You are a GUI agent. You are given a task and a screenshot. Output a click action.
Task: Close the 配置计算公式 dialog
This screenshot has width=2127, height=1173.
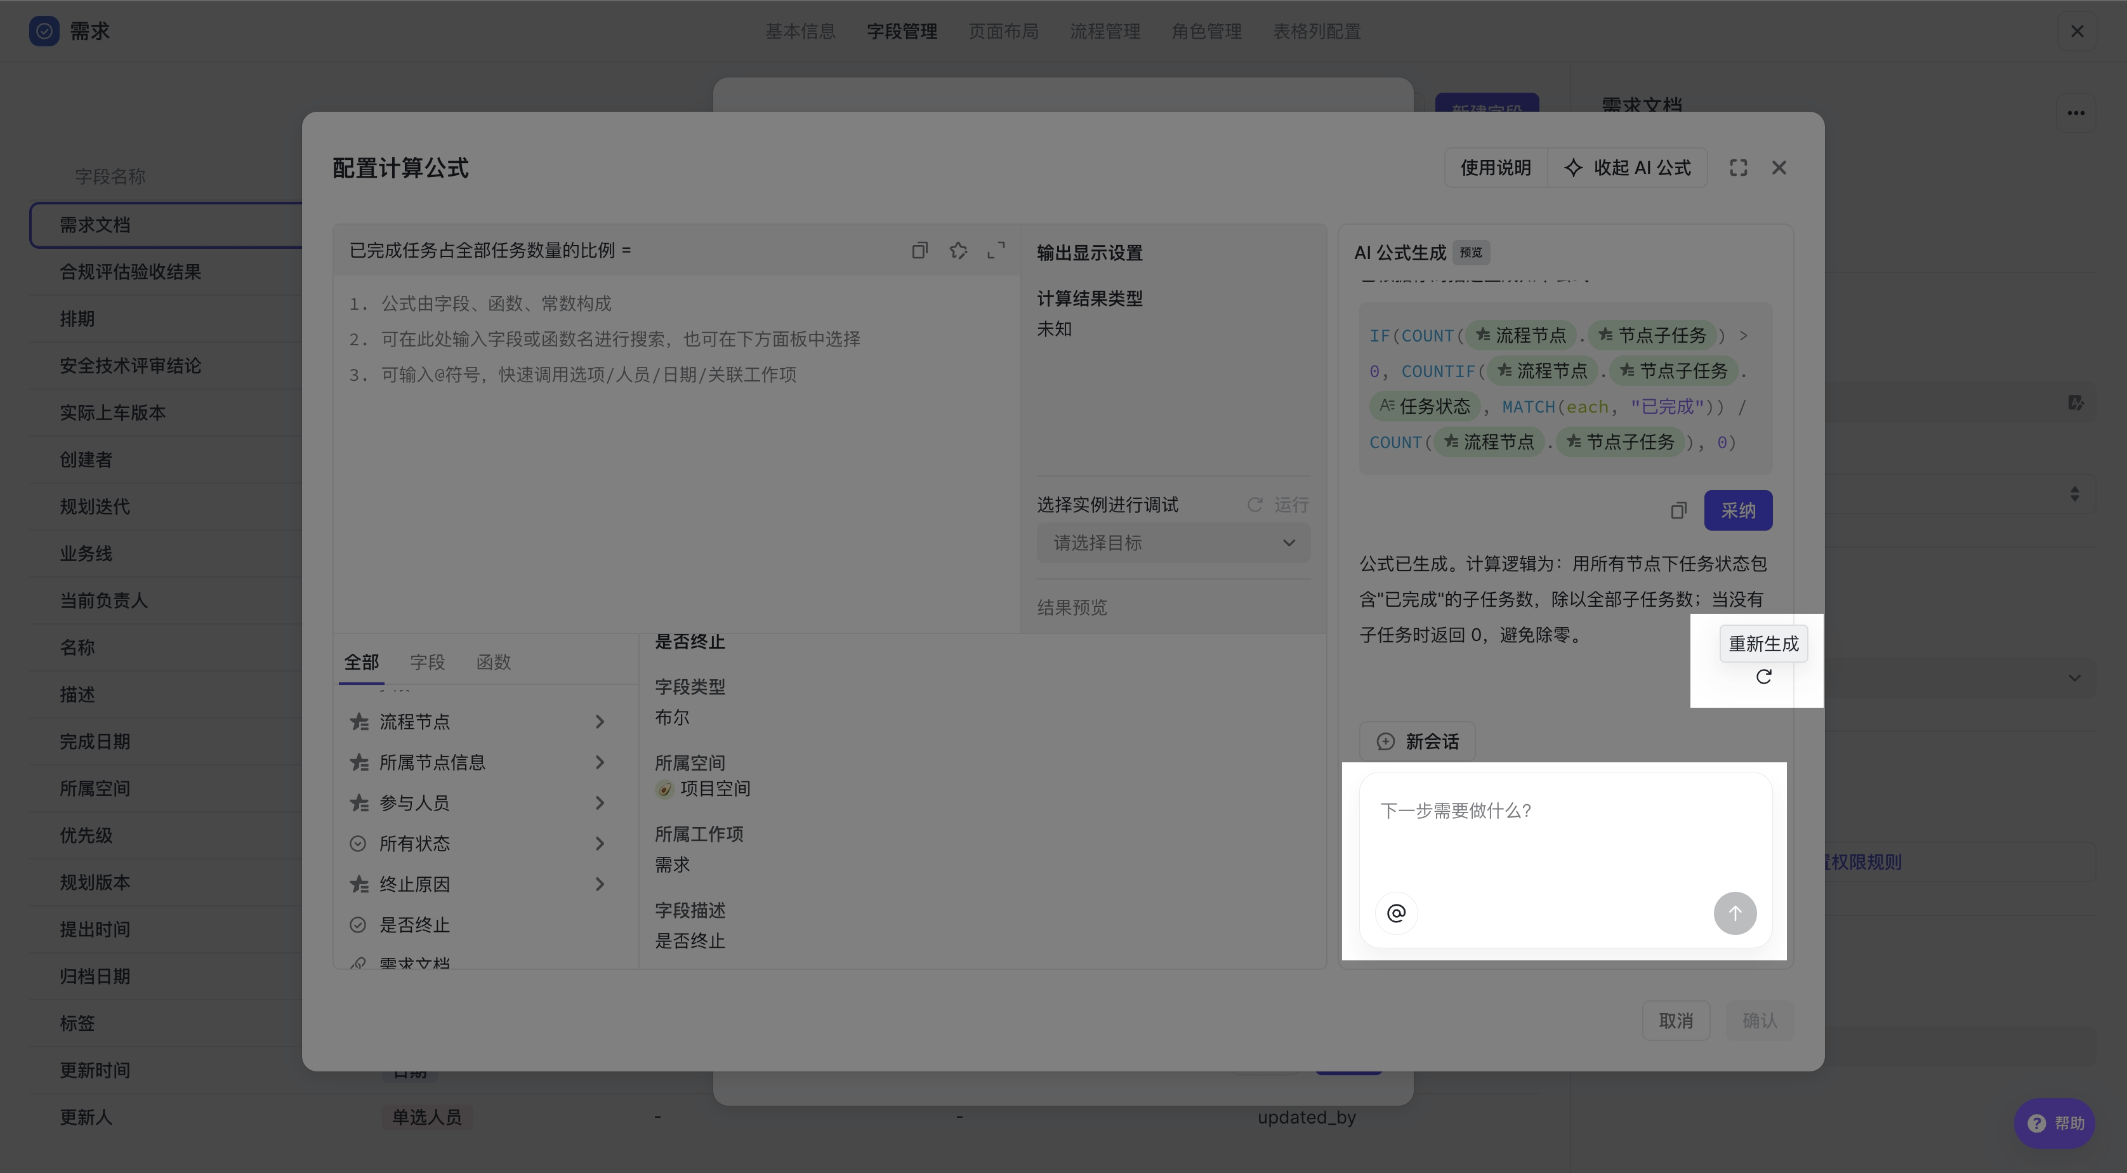1779,168
